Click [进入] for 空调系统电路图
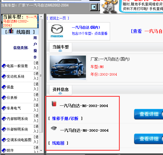Image resolution: width=163 pixels, height=155 pixels. (36, 139)
